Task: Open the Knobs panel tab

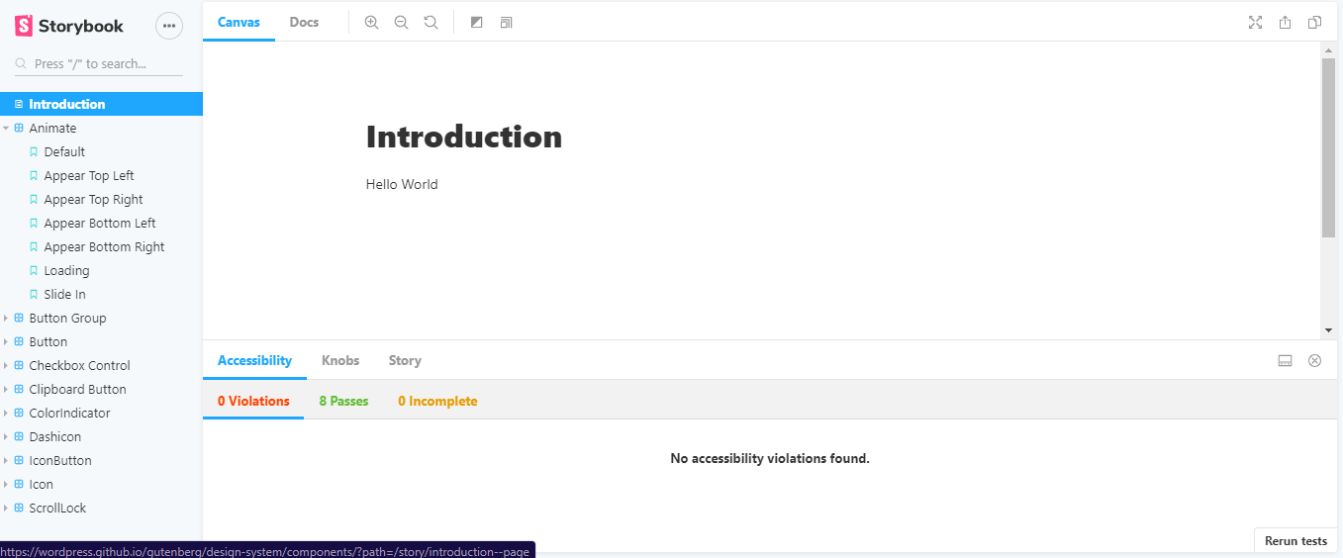Action: pyautogui.click(x=340, y=360)
